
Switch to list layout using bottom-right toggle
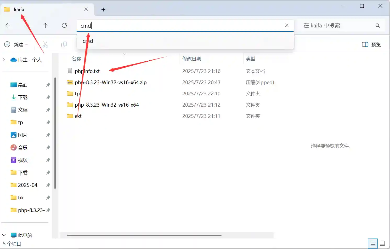coord(382,243)
